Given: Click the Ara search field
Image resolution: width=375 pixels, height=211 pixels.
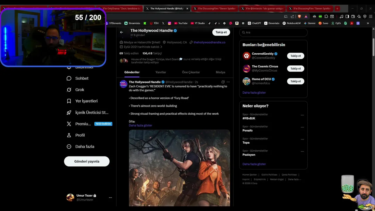Looking at the screenshot, I should tap(273, 32).
